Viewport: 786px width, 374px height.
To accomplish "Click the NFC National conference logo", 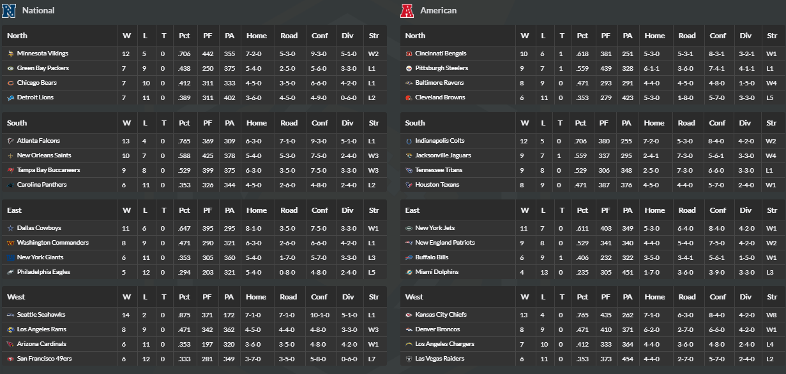I will tap(10, 10).
